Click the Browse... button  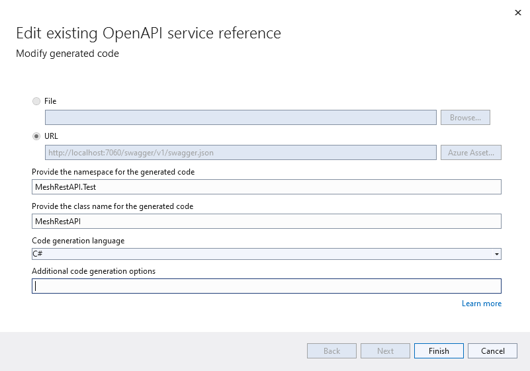(465, 117)
